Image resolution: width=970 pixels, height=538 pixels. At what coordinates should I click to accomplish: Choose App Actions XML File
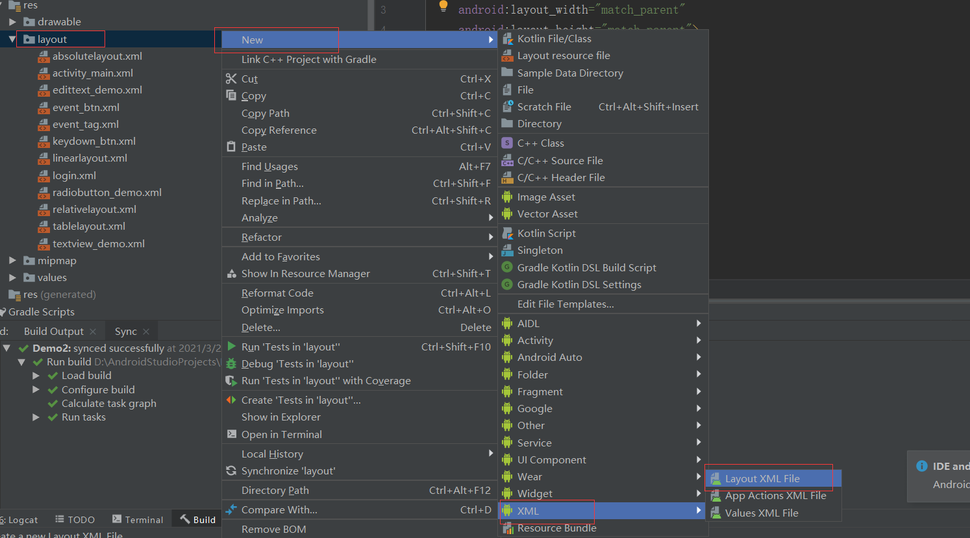pos(773,496)
